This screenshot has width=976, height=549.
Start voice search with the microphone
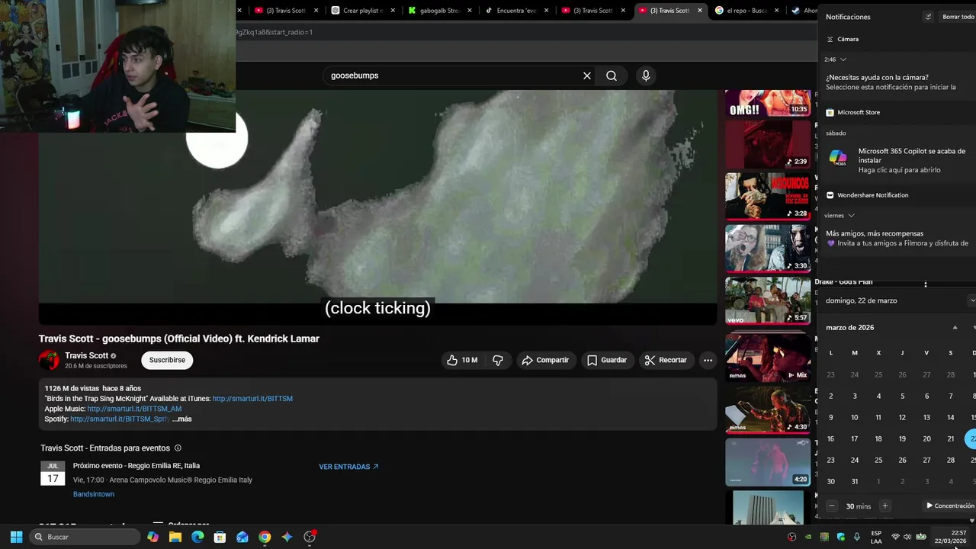tap(646, 75)
